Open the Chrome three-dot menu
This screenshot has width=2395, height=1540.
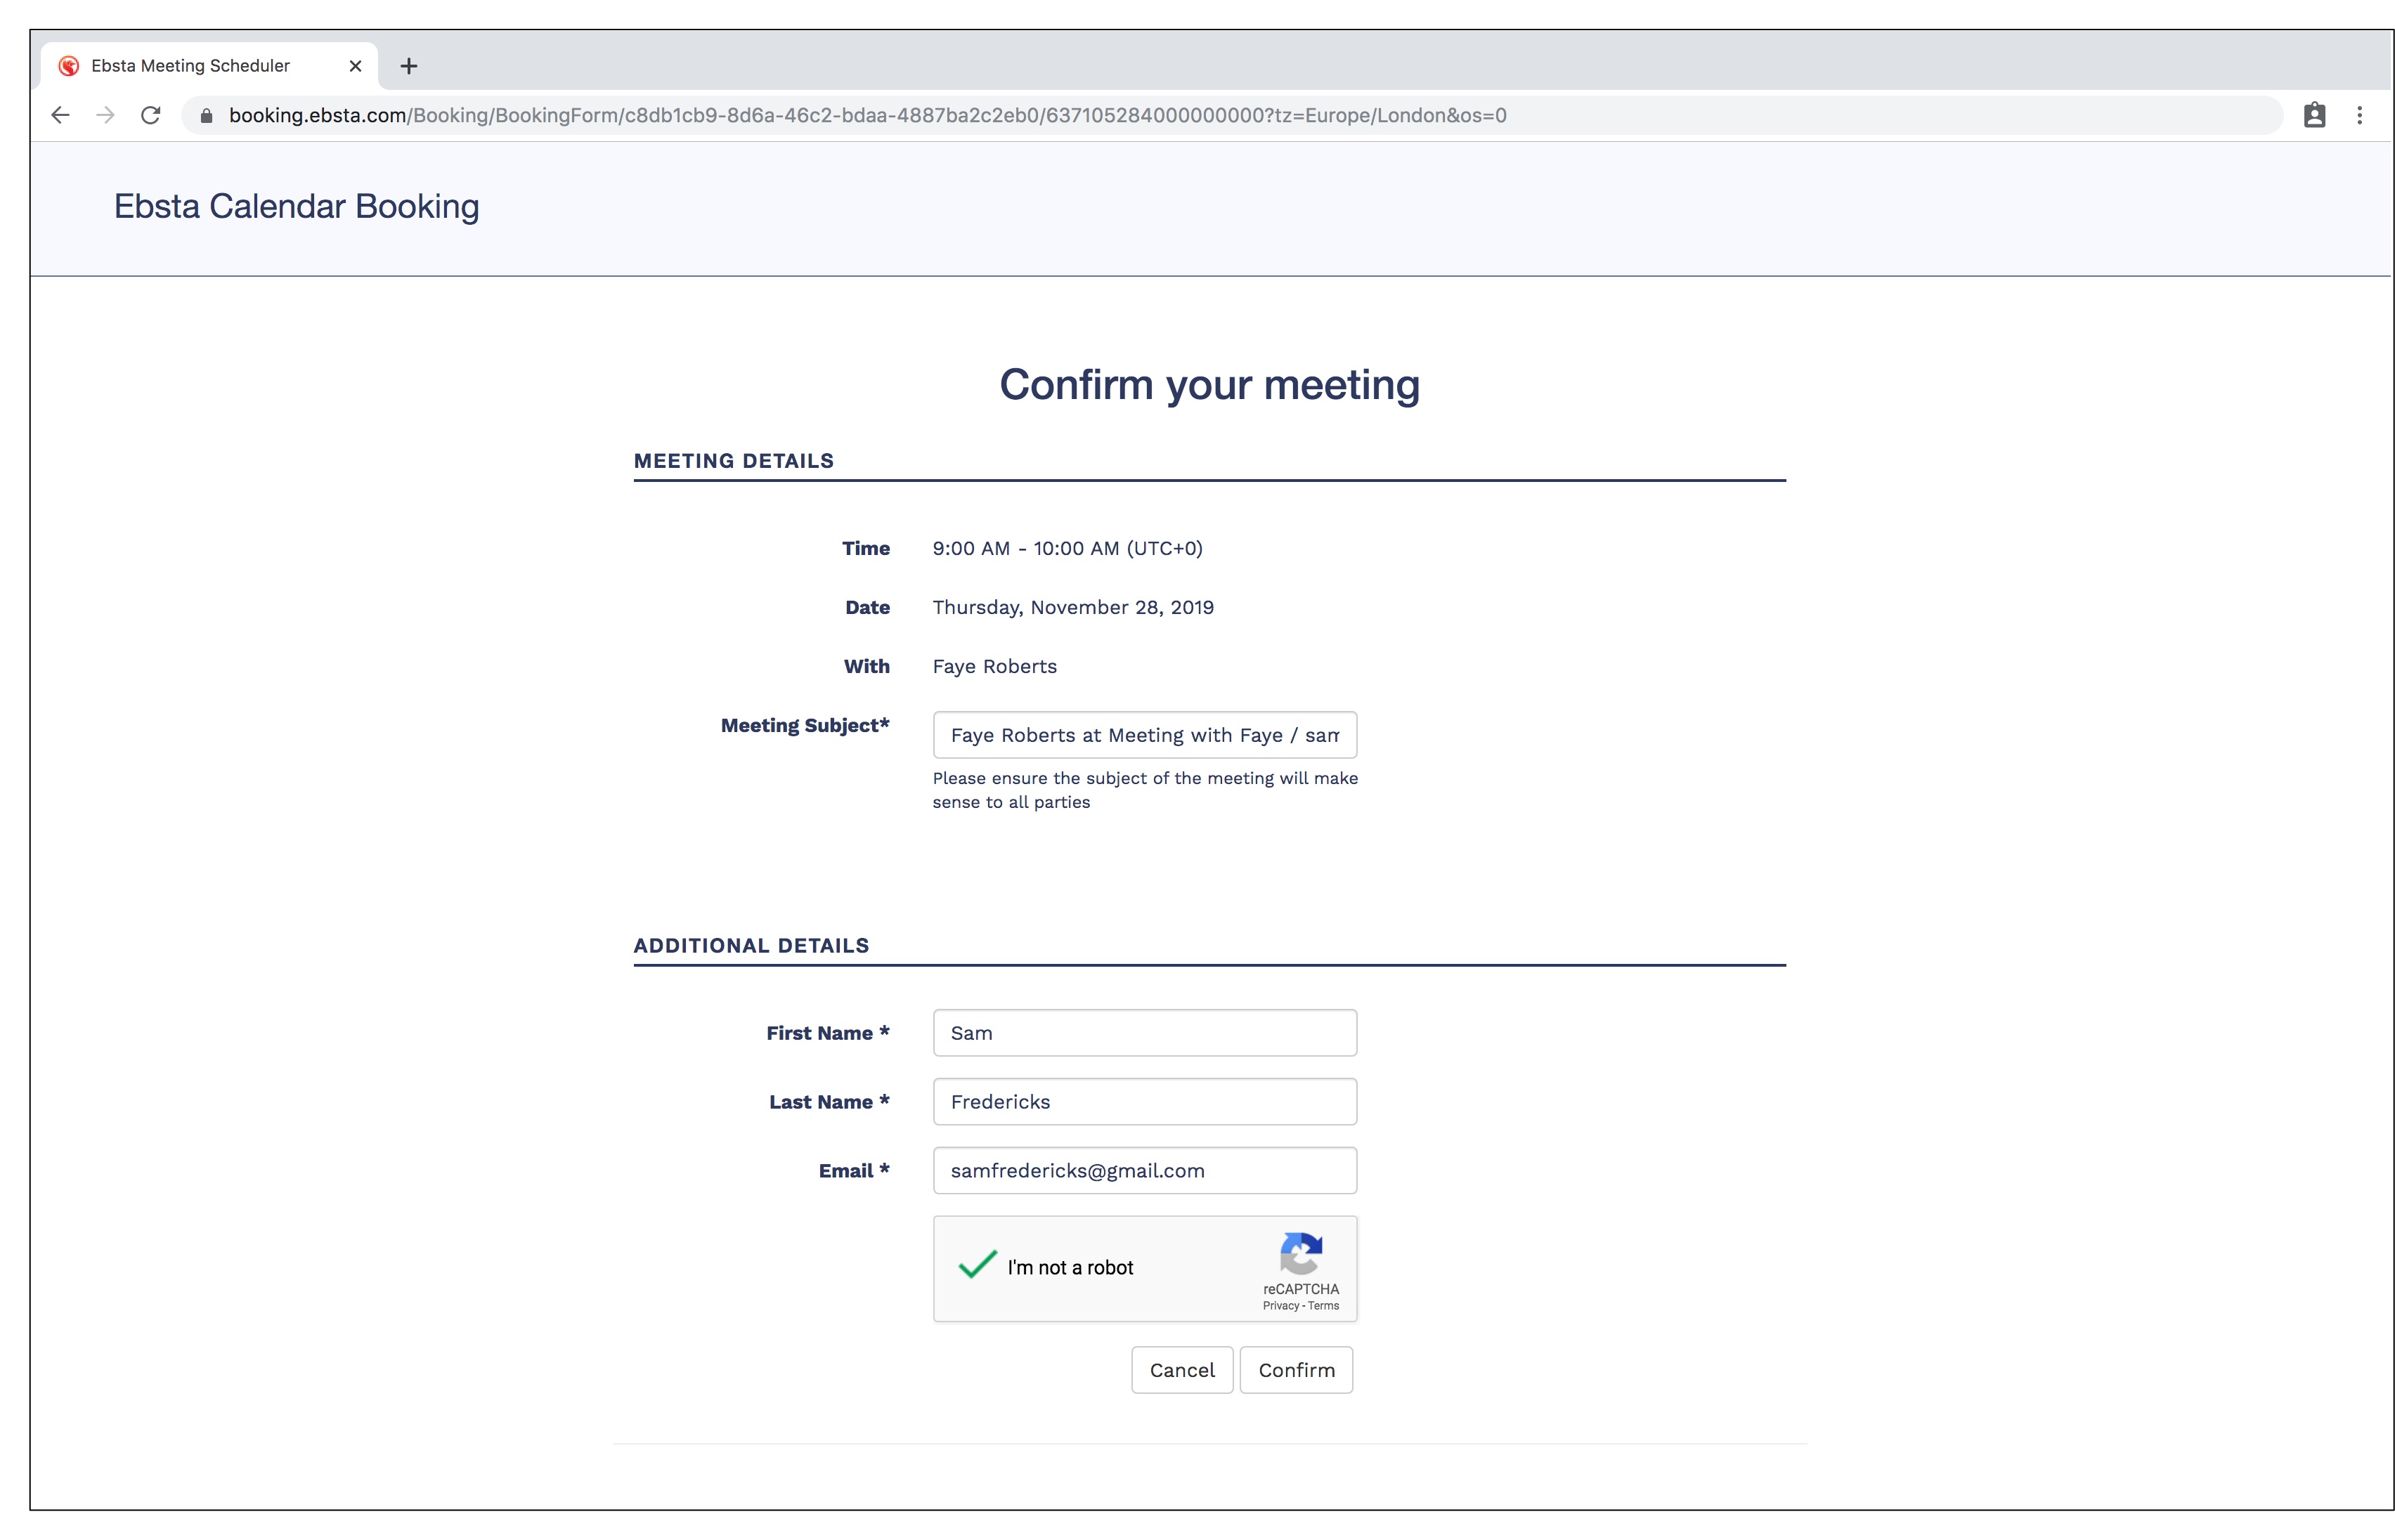2359,115
